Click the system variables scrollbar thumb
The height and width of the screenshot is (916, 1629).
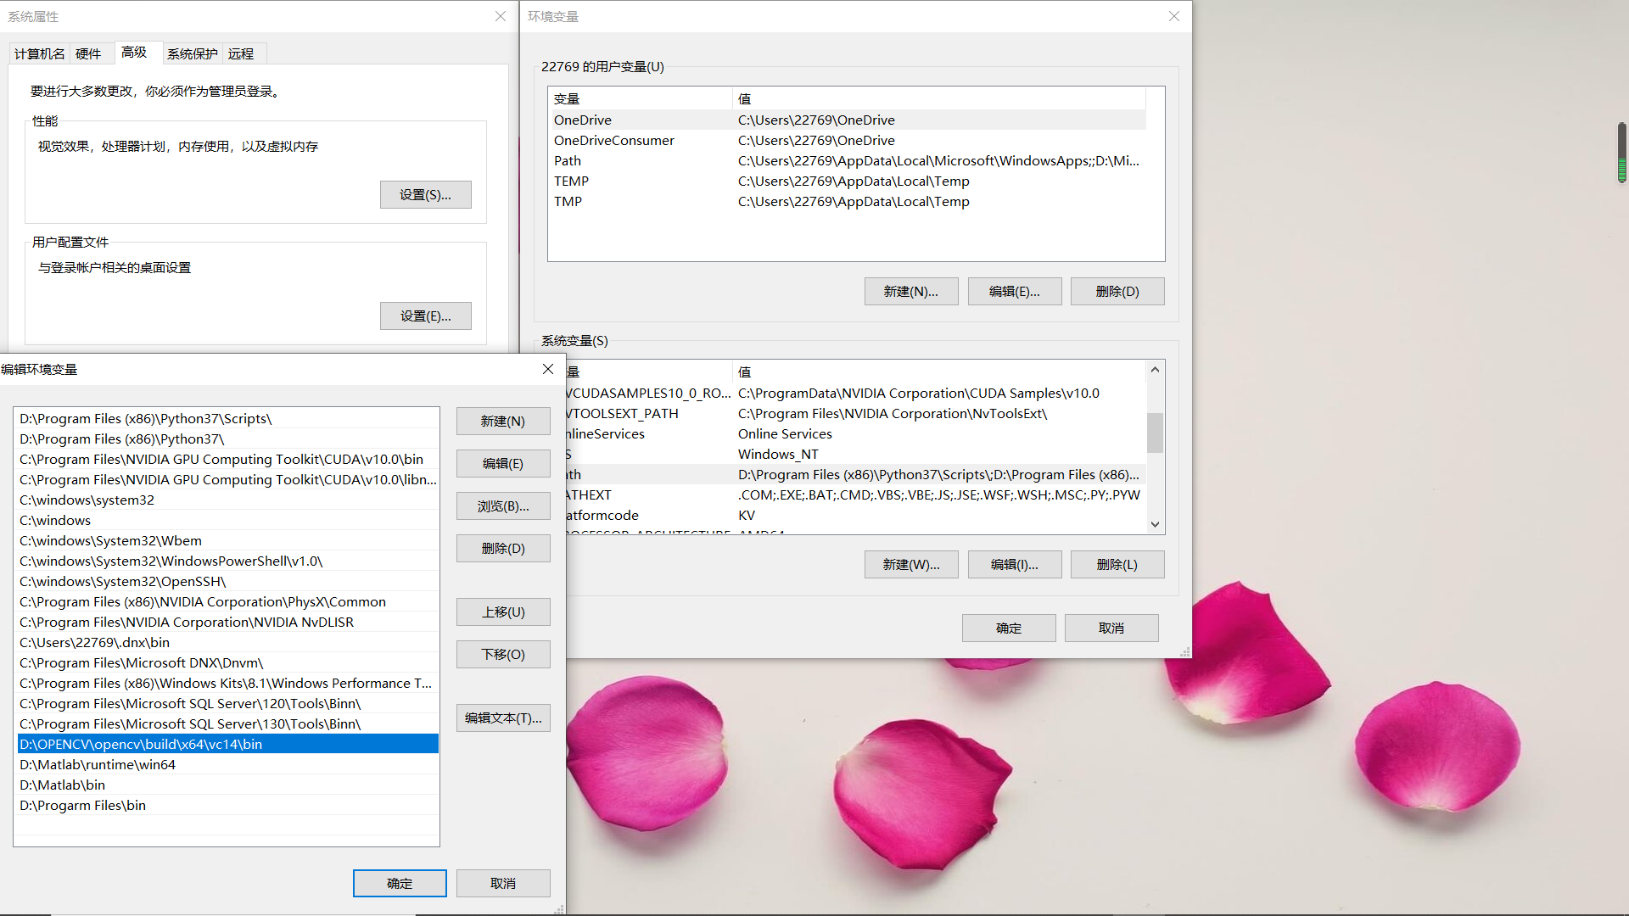1155,433
